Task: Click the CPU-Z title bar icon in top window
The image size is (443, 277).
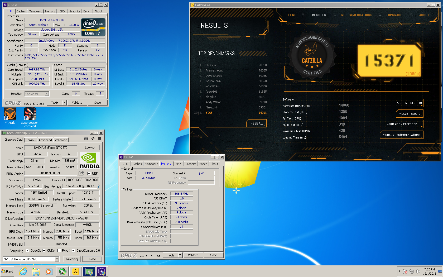Action: [5, 5]
